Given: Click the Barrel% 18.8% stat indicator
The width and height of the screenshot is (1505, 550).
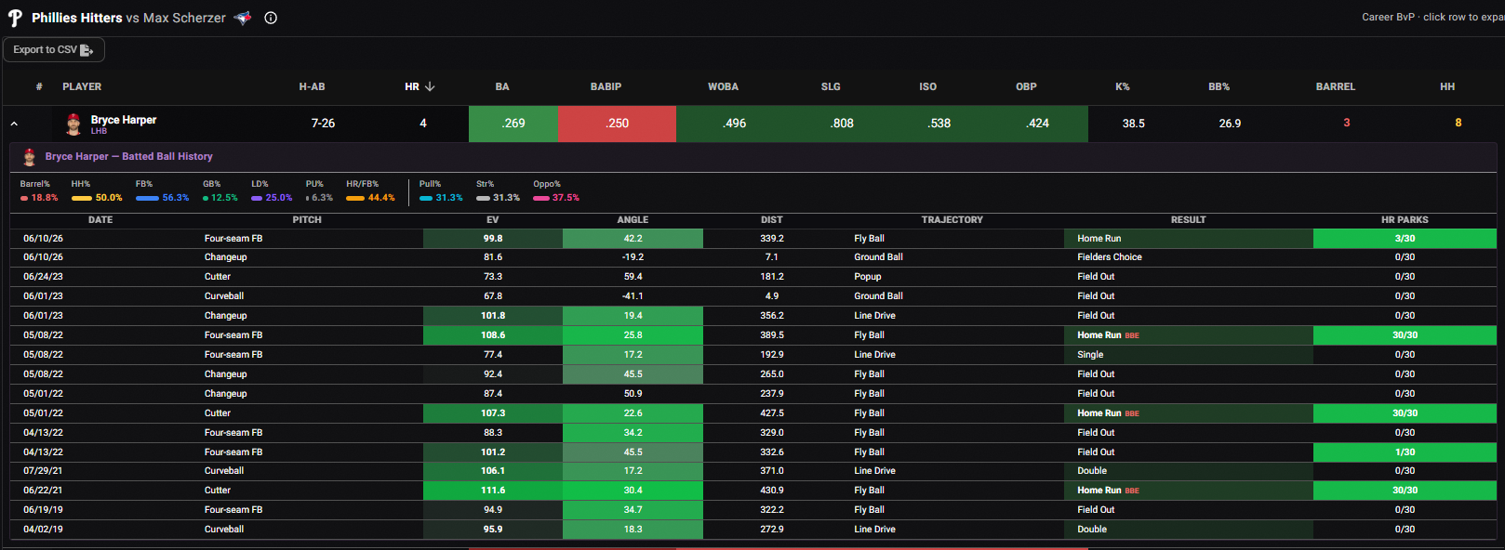Looking at the screenshot, I should coord(39,191).
